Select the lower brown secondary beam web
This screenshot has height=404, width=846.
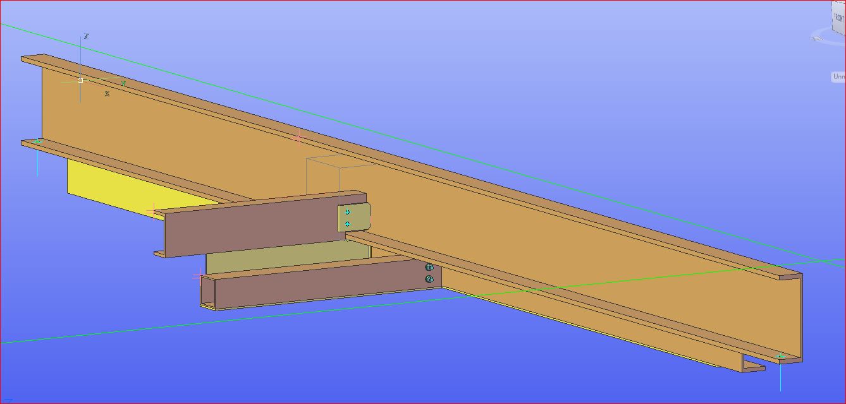click(x=316, y=282)
